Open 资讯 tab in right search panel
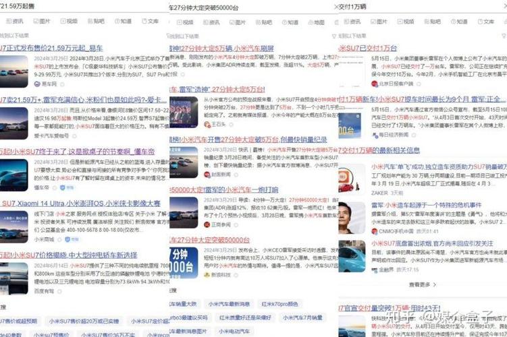Image resolution: width=507 pixels, height=337 pixels. pyautogui.click(x=352, y=22)
